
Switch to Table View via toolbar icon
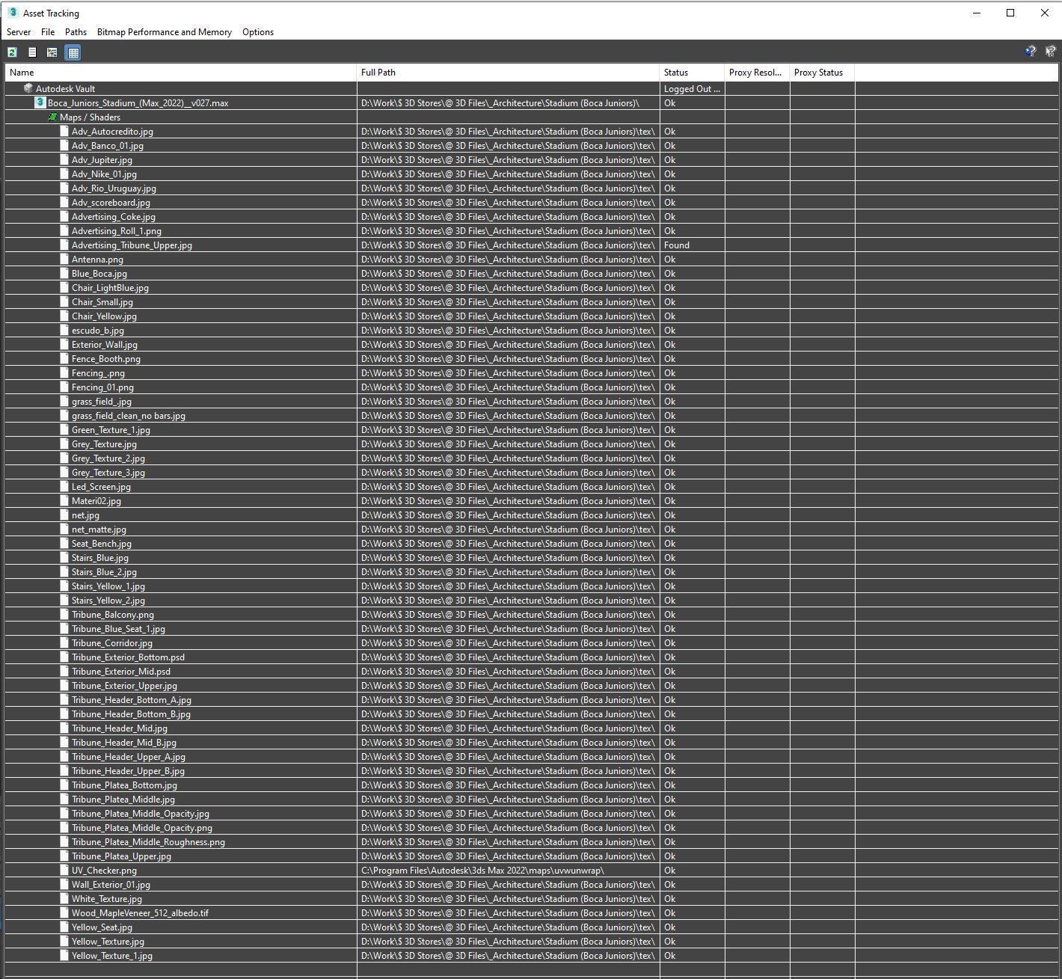coord(73,52)
